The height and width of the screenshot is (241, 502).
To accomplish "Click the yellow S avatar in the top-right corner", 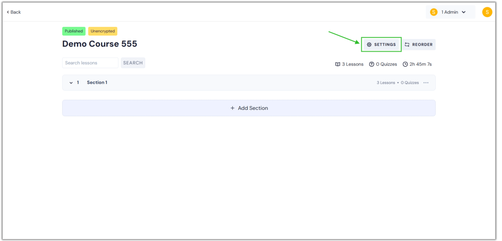I will pyautogui.click(x=487, y=12).
